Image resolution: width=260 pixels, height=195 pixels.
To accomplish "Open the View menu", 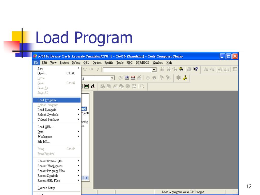I will 53,63.
